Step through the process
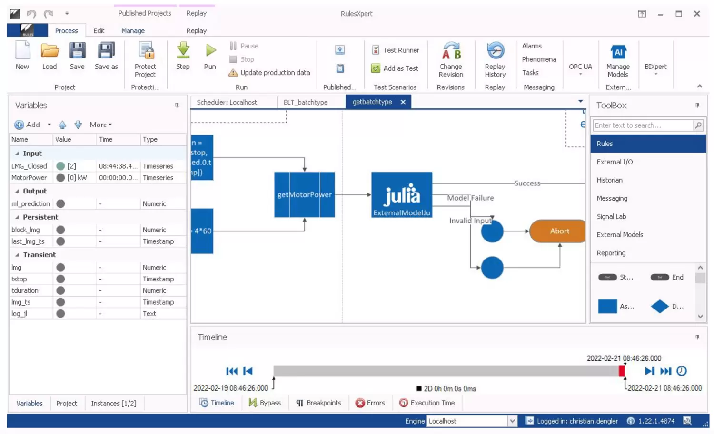The width and height of the screenshot is (714, 434). point(183,56)
